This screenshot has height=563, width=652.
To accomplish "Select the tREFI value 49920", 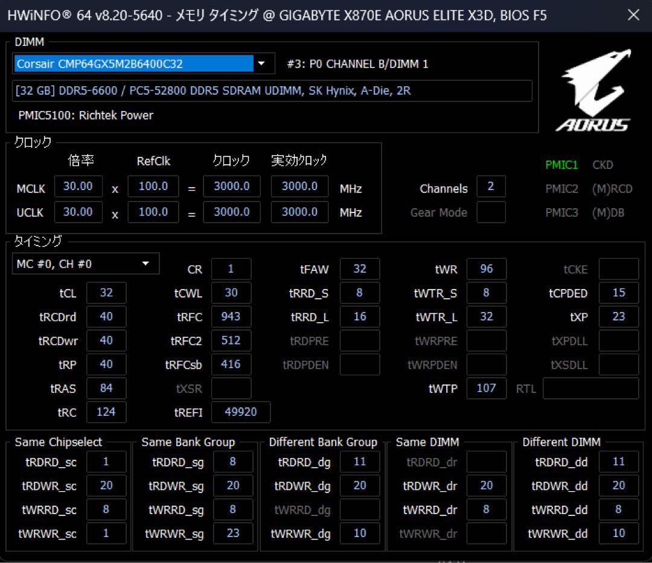I will coord(242,412).
